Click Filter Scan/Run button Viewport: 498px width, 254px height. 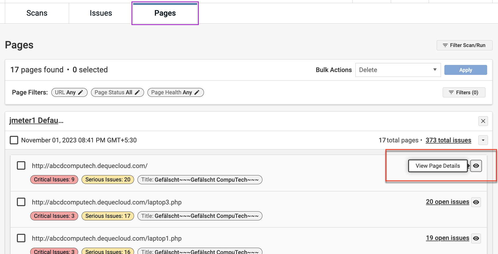pyautogui.click(x=464, y=45)
